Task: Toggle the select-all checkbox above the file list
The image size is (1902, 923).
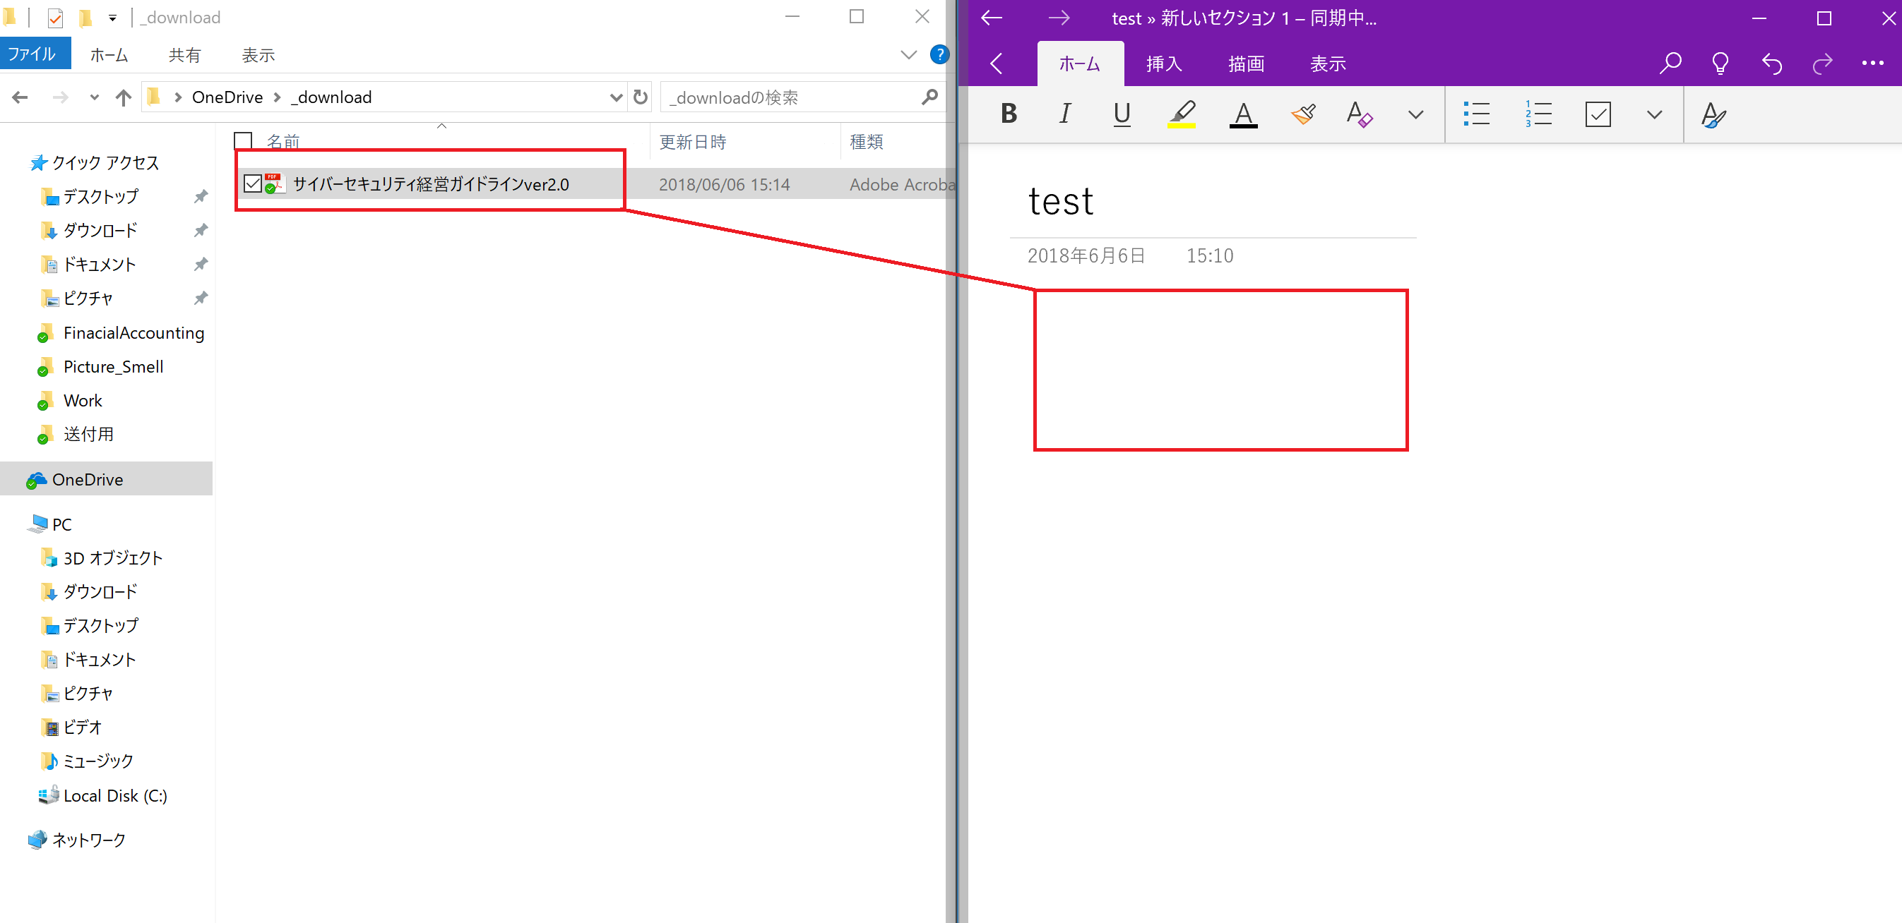Action: (242, 140)
